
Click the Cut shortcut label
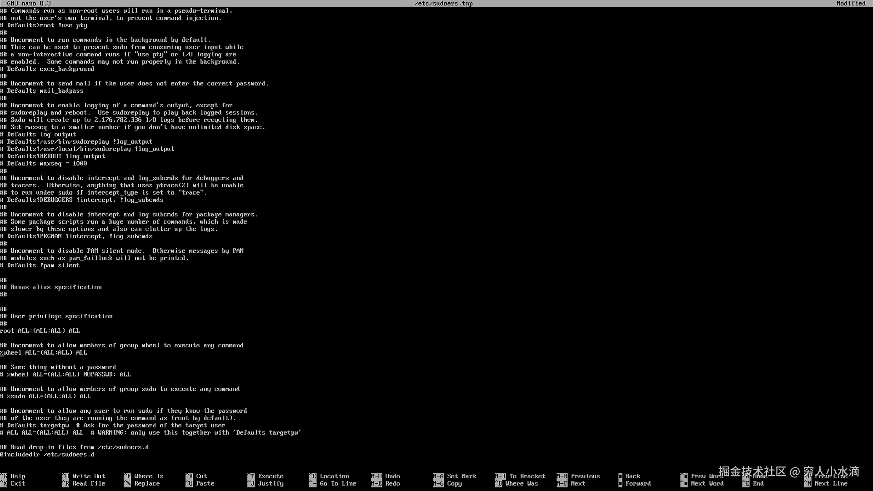pyautogui.click(x=201, y=476)
